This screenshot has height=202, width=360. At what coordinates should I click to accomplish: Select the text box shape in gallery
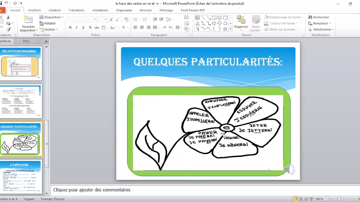[197, 18]
